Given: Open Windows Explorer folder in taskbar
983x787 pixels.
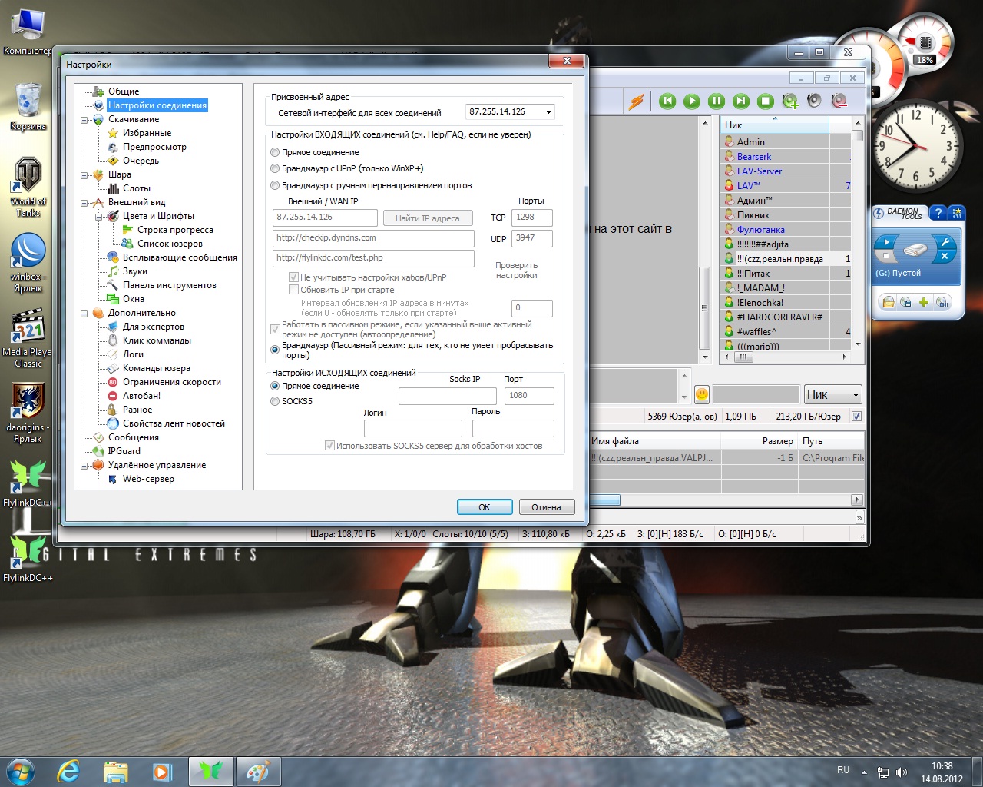Looking at the screenshot, I should tap(115, 771).
